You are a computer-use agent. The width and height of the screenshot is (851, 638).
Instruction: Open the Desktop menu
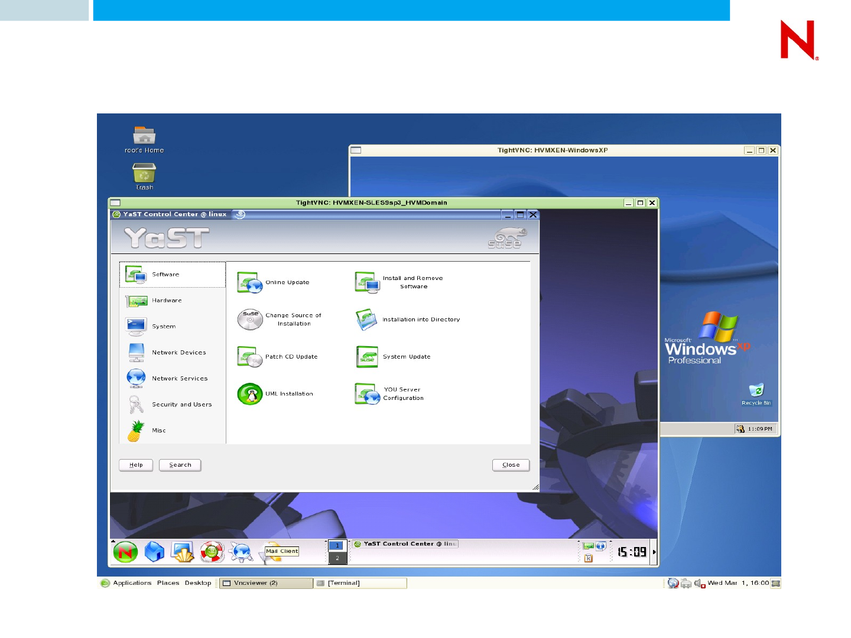pos(198,583)
